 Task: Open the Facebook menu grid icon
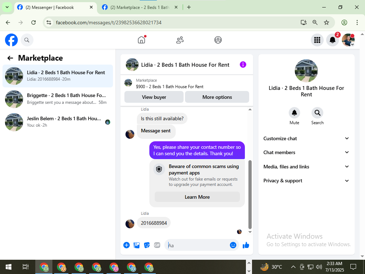[317, 40]
